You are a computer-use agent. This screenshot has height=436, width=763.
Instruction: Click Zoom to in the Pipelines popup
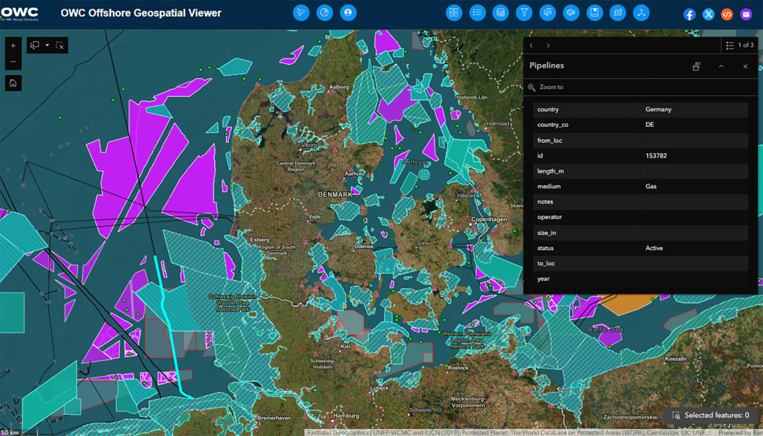click(551, 87)
